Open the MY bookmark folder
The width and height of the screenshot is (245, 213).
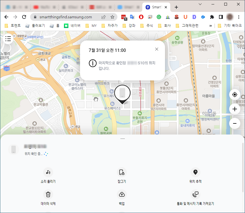tap(91, 26)
